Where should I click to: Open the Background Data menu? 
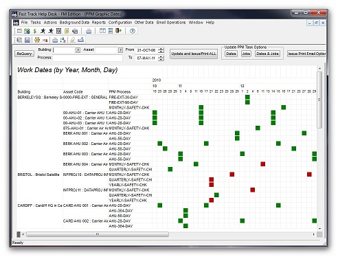[x=74, y=23]
